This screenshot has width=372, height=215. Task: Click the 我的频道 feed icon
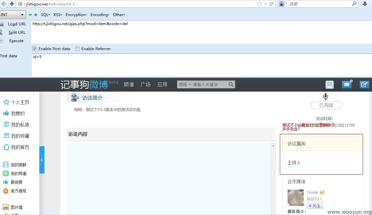6,173
